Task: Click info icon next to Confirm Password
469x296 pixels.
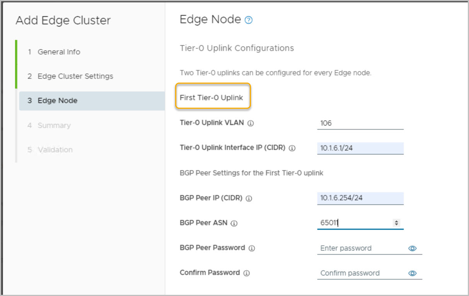Action: click(247, 273)
